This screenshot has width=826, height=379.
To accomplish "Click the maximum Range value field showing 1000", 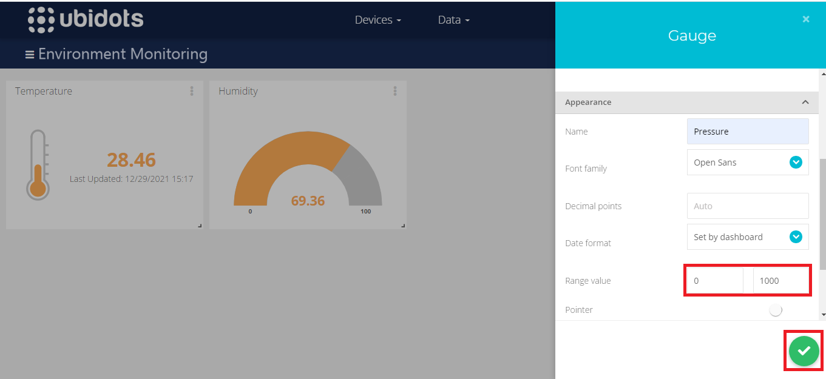I will (780, 281).
